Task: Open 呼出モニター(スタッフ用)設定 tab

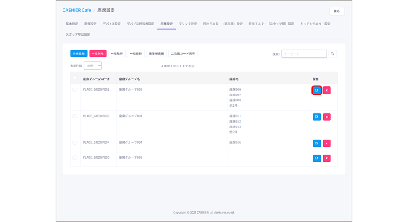Action: (272, 24)
